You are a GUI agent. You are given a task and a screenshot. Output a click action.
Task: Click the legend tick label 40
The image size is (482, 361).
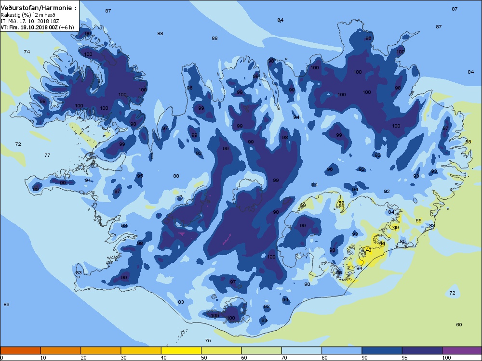(x=163, y=358)
